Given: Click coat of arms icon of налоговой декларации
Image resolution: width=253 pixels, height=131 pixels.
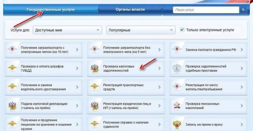Looking at the screenshot, I should pos(12,106).
